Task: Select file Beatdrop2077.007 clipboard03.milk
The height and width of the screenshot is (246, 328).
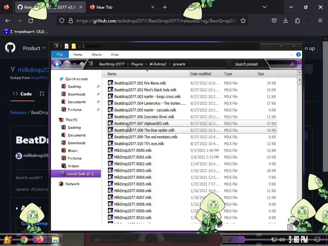Action: point(192,123)
